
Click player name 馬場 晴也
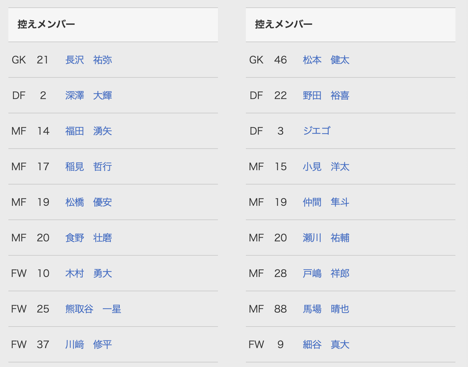point(326,309)
